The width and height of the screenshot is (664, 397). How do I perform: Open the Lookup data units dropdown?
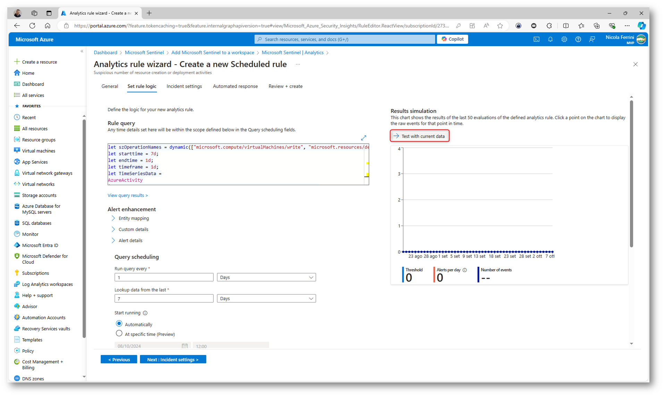(x=266, y=298)
